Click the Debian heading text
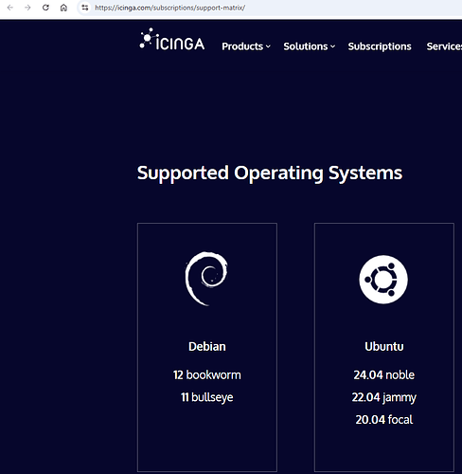 (207, 347)
